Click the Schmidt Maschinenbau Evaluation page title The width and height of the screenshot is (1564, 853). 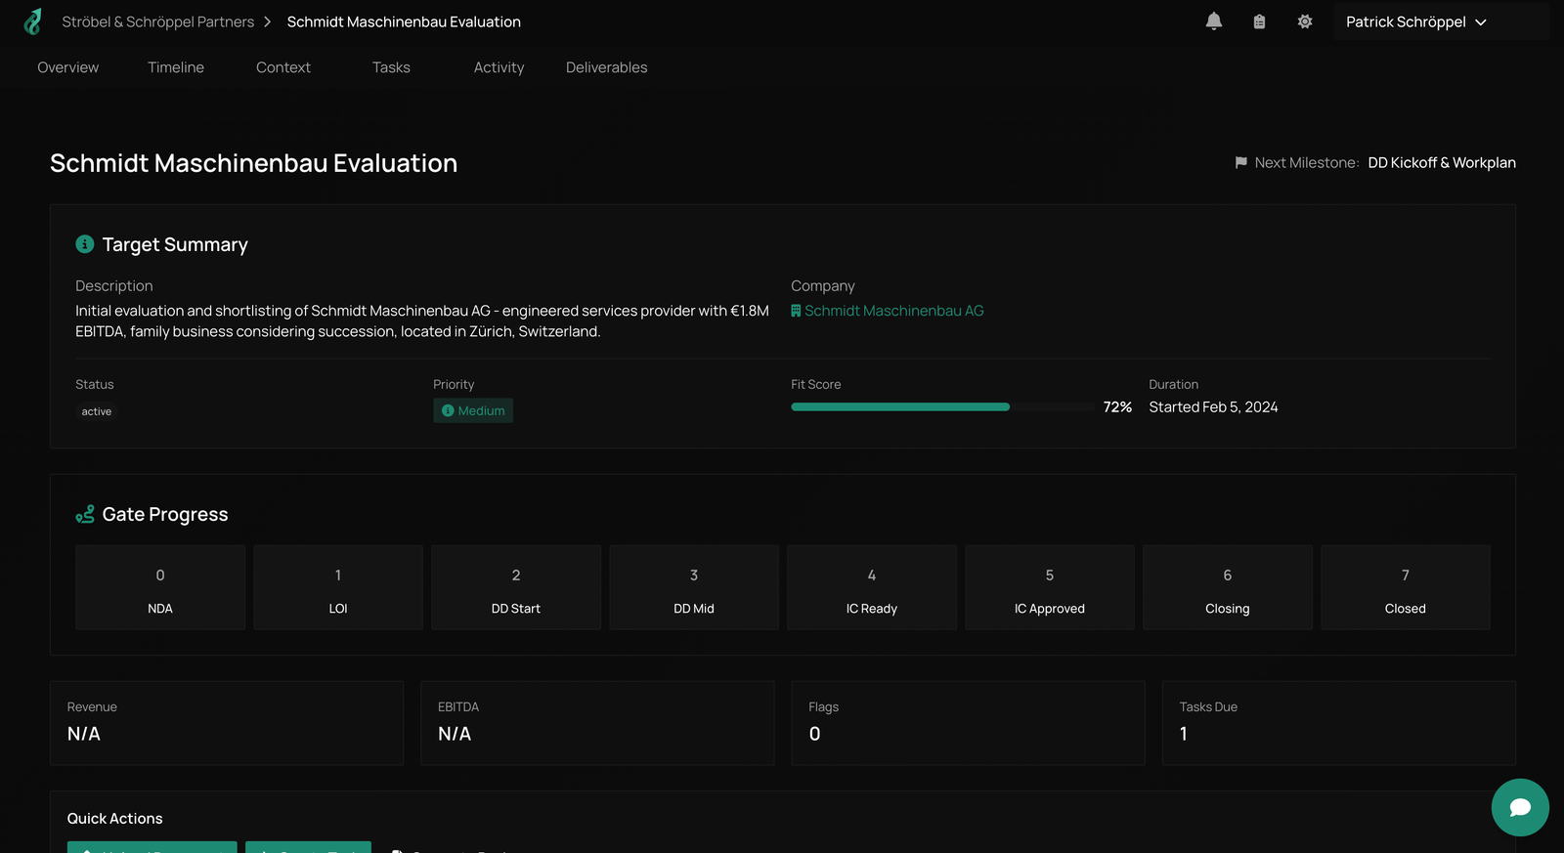coord(253,163)
